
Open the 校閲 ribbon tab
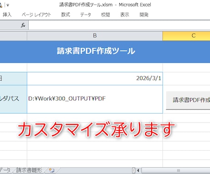[x=105, y=15]
